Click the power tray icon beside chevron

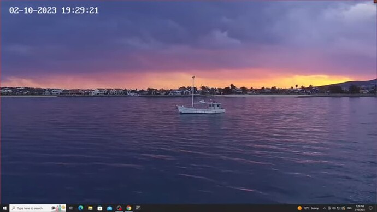tap(329, 208)
